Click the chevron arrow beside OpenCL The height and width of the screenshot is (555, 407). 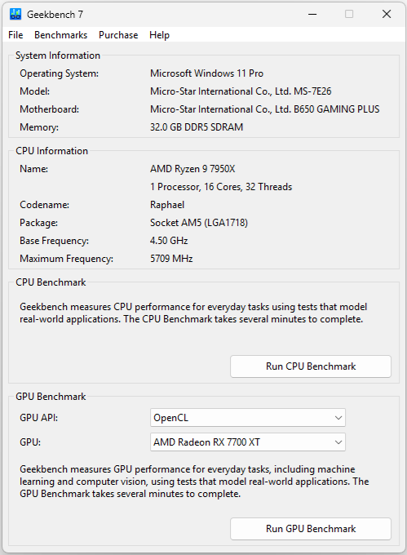tap(338, 418)
